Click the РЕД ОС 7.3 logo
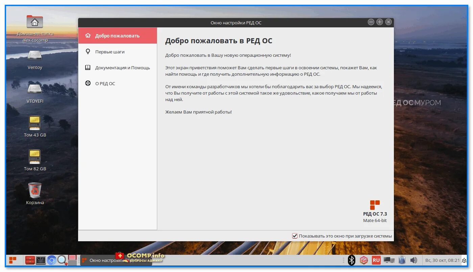The width and height of the screenshot is (473, 272). click(375, 205)
